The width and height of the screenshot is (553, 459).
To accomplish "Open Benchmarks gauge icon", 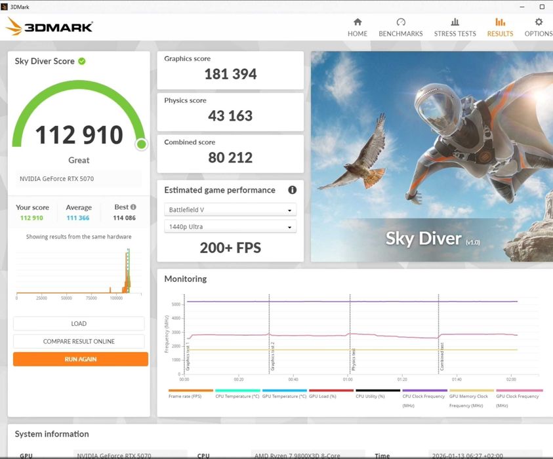I will pos(401,22).
